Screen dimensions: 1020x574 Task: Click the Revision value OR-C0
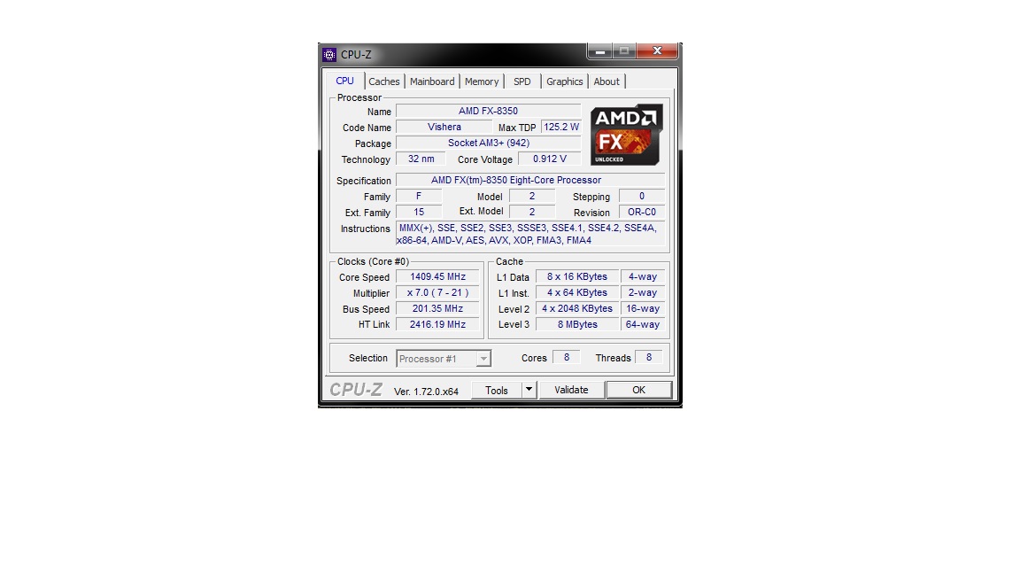[642, 213]
